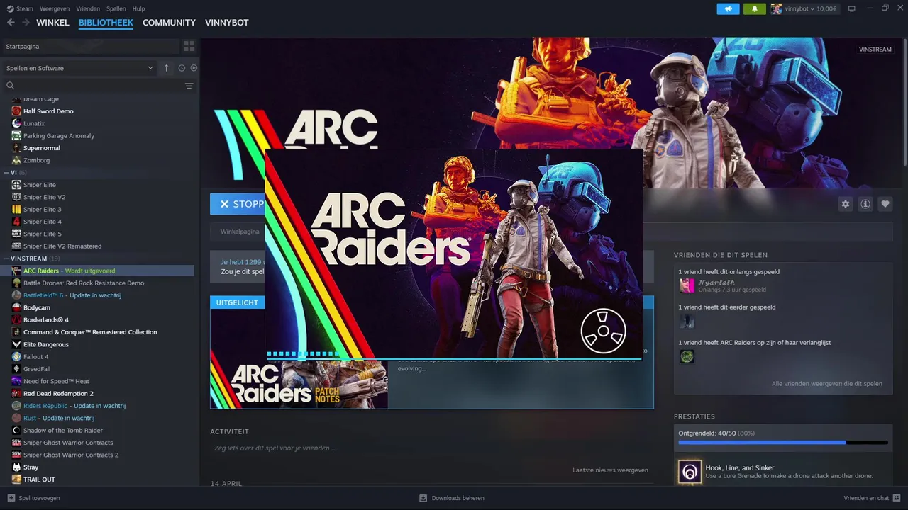Go to the WINKEL tab

click(x=52, y=23)
